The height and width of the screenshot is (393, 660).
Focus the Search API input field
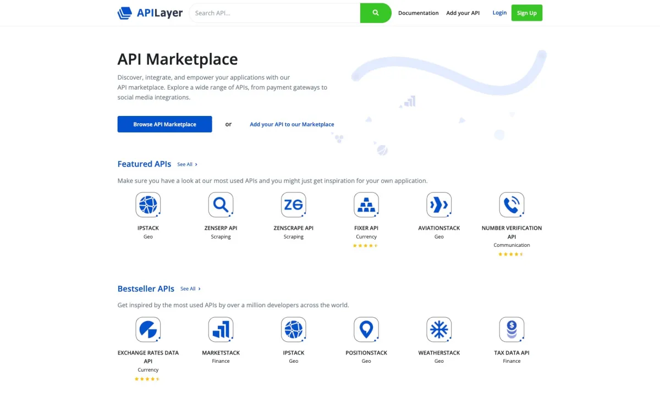pos(274,13)
